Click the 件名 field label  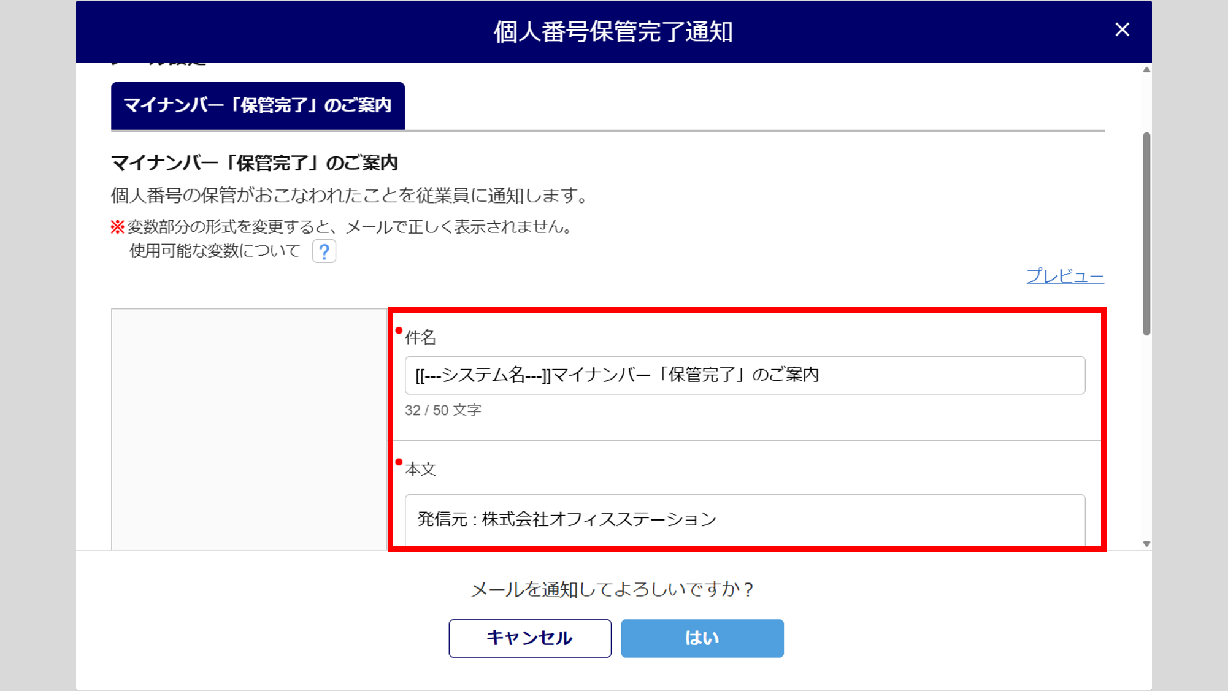click(x=420, y=337)
